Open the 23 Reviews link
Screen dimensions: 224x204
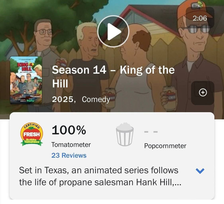coord(69,156)
